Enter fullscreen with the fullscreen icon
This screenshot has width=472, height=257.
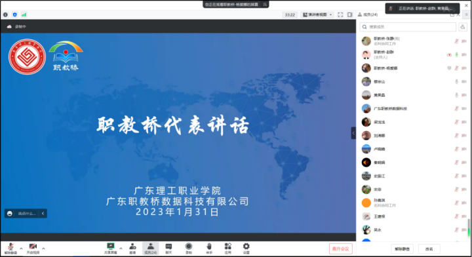pyautogui.click(x=340, y=14)
